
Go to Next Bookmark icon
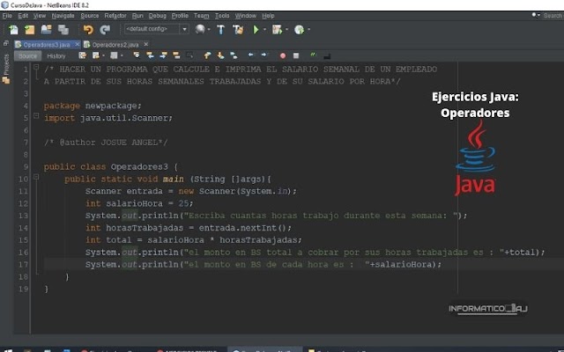(x=220, y=55)
